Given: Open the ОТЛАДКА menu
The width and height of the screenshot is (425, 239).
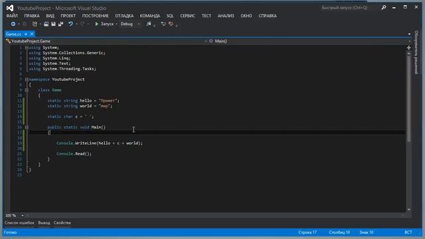Looking at the screenshot, I should 124,16.
